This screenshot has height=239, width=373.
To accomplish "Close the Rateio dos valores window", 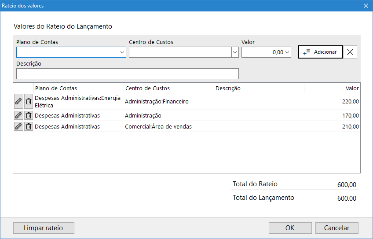I will click(366, 6).
